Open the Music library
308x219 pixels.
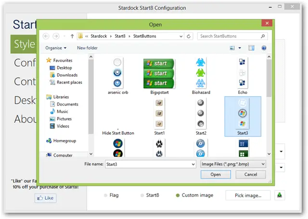pyautogui.click(x=59, y=112)
